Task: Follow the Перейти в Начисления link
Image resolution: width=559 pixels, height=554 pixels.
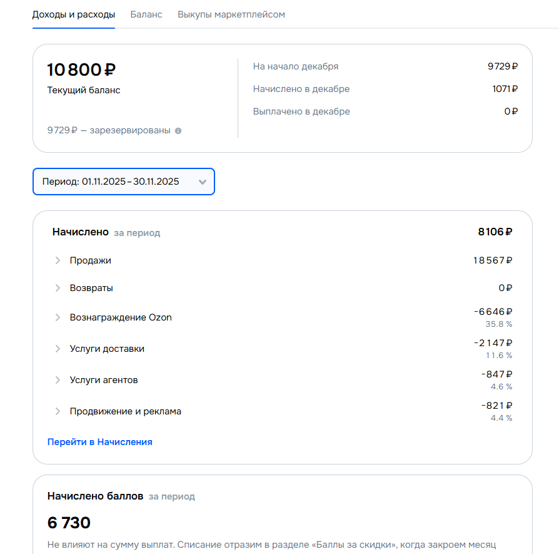Action: point(100,442)
